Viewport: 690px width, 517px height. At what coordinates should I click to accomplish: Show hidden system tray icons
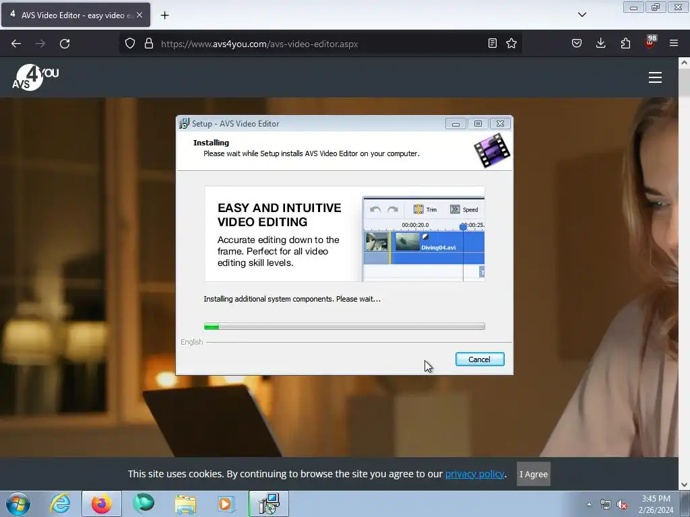tap(589, 504)
